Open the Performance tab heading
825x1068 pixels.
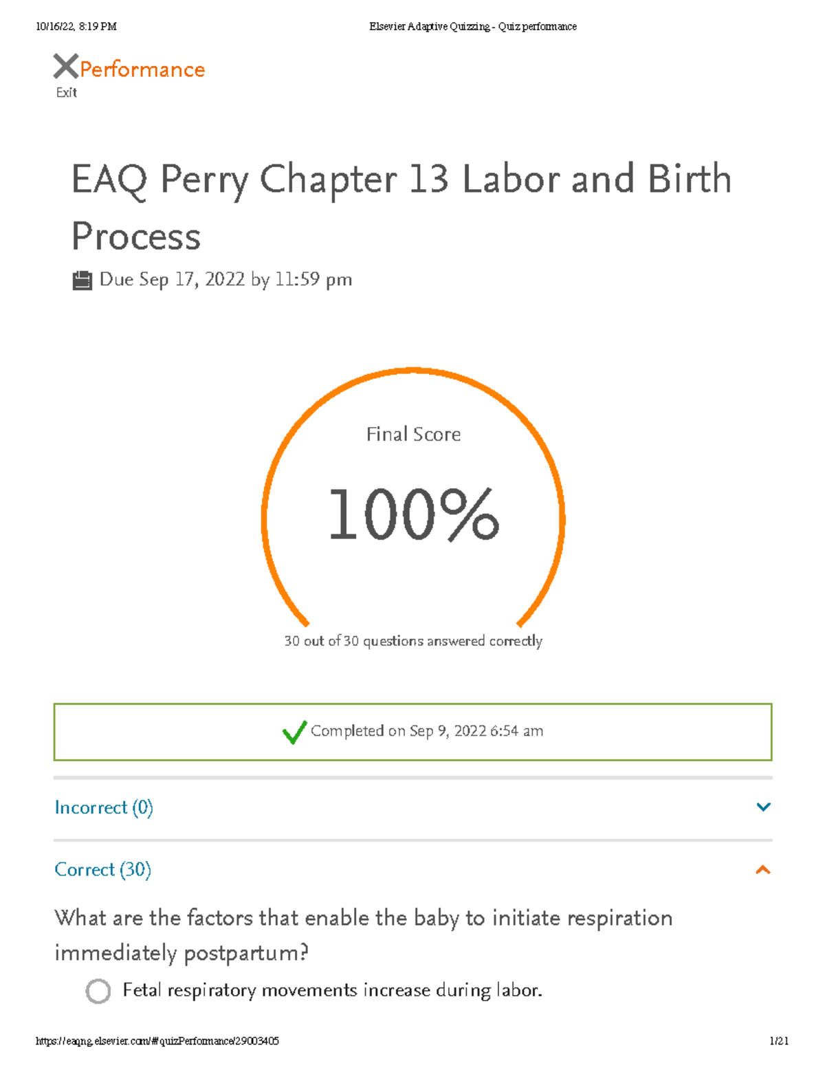point(140,68)
